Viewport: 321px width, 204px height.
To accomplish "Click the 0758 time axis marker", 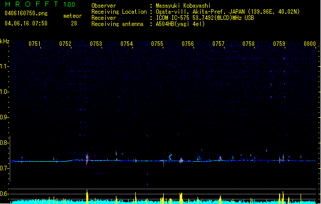I will [x=249, y=44].
